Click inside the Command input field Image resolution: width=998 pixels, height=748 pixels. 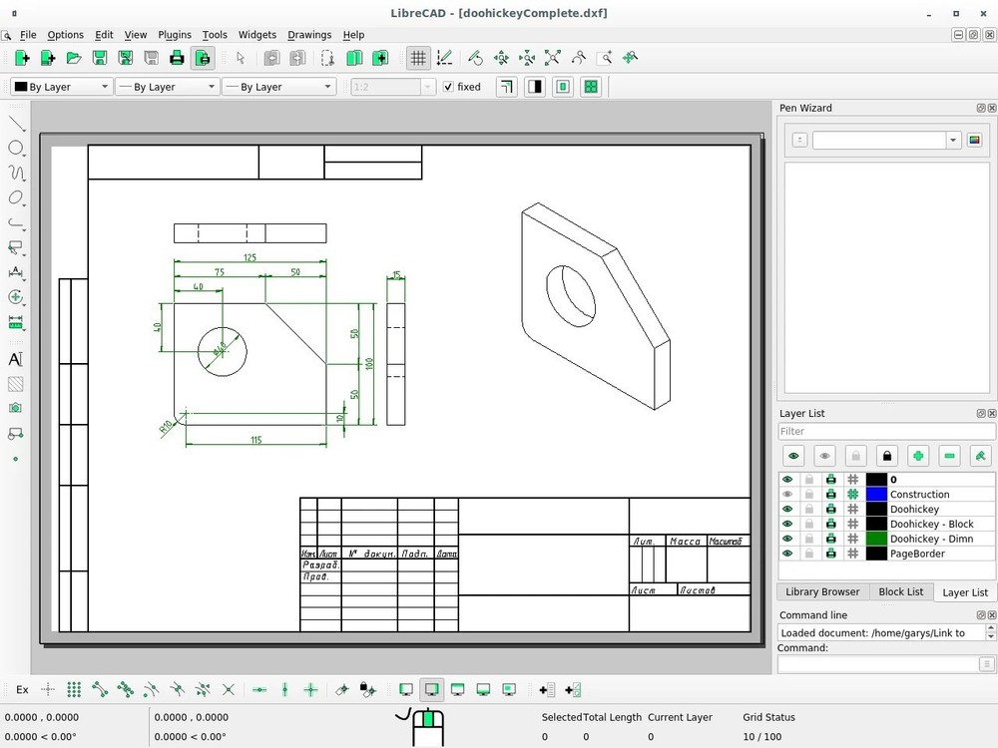click(x=878, y=664)
